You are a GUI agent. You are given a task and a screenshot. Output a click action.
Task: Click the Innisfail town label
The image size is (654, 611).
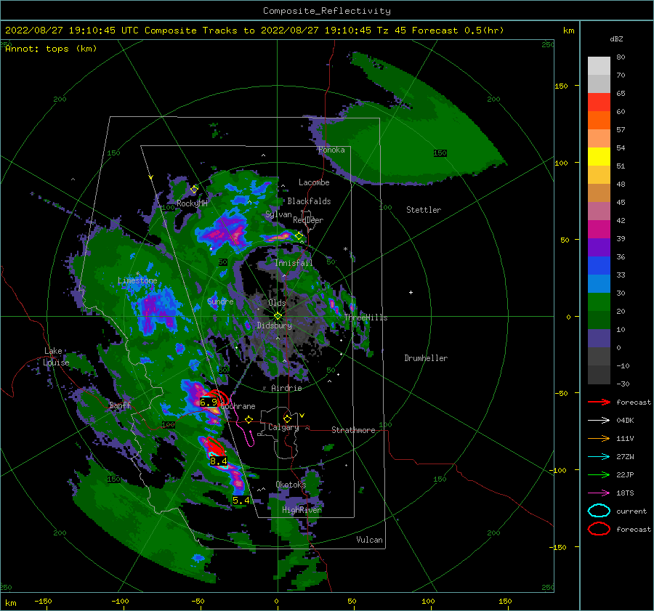pyautogui.click(x=294, y=263)
